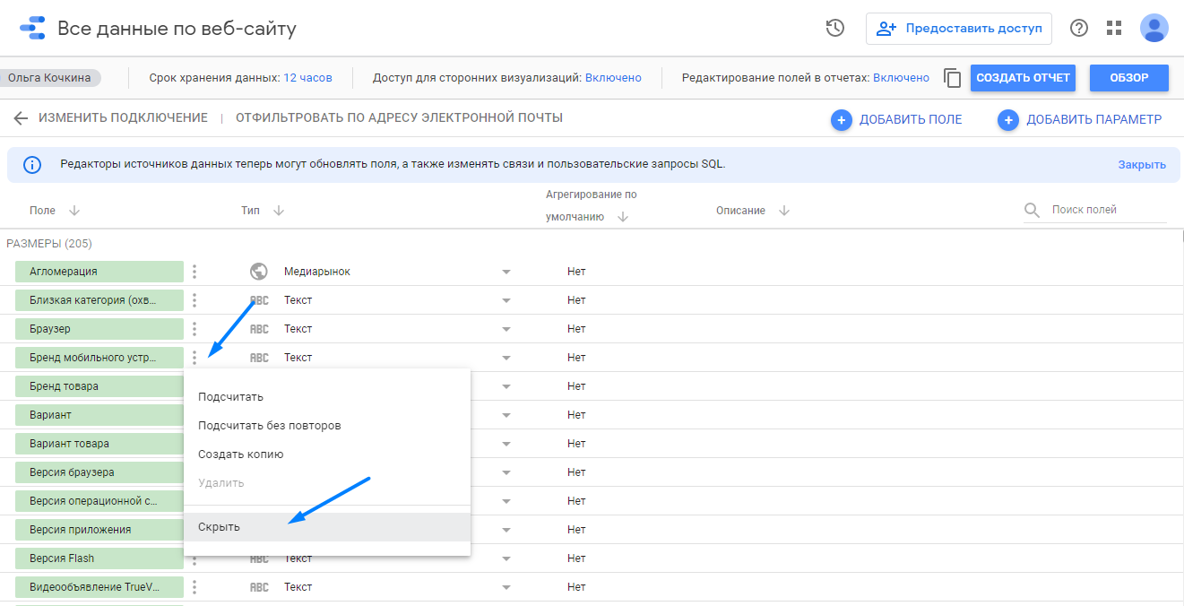Expand type dropdown for Браузер row
The height and width of the screenshot is (606, 1184).
point(506,329)
